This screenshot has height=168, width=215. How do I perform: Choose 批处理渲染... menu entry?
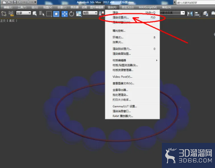coord(132,95)
